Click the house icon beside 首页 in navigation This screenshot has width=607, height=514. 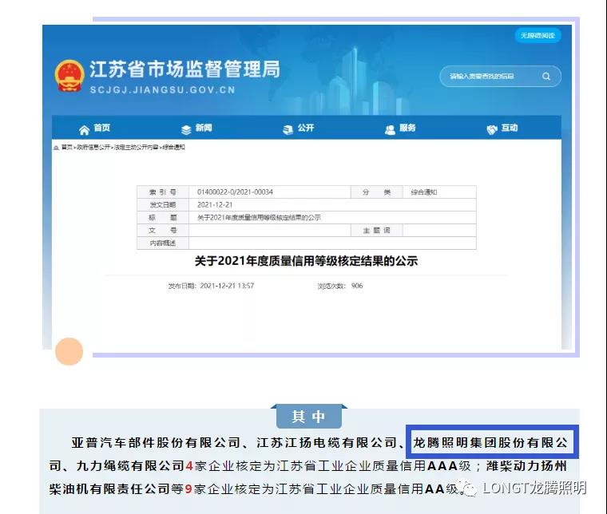pos(84,130)
